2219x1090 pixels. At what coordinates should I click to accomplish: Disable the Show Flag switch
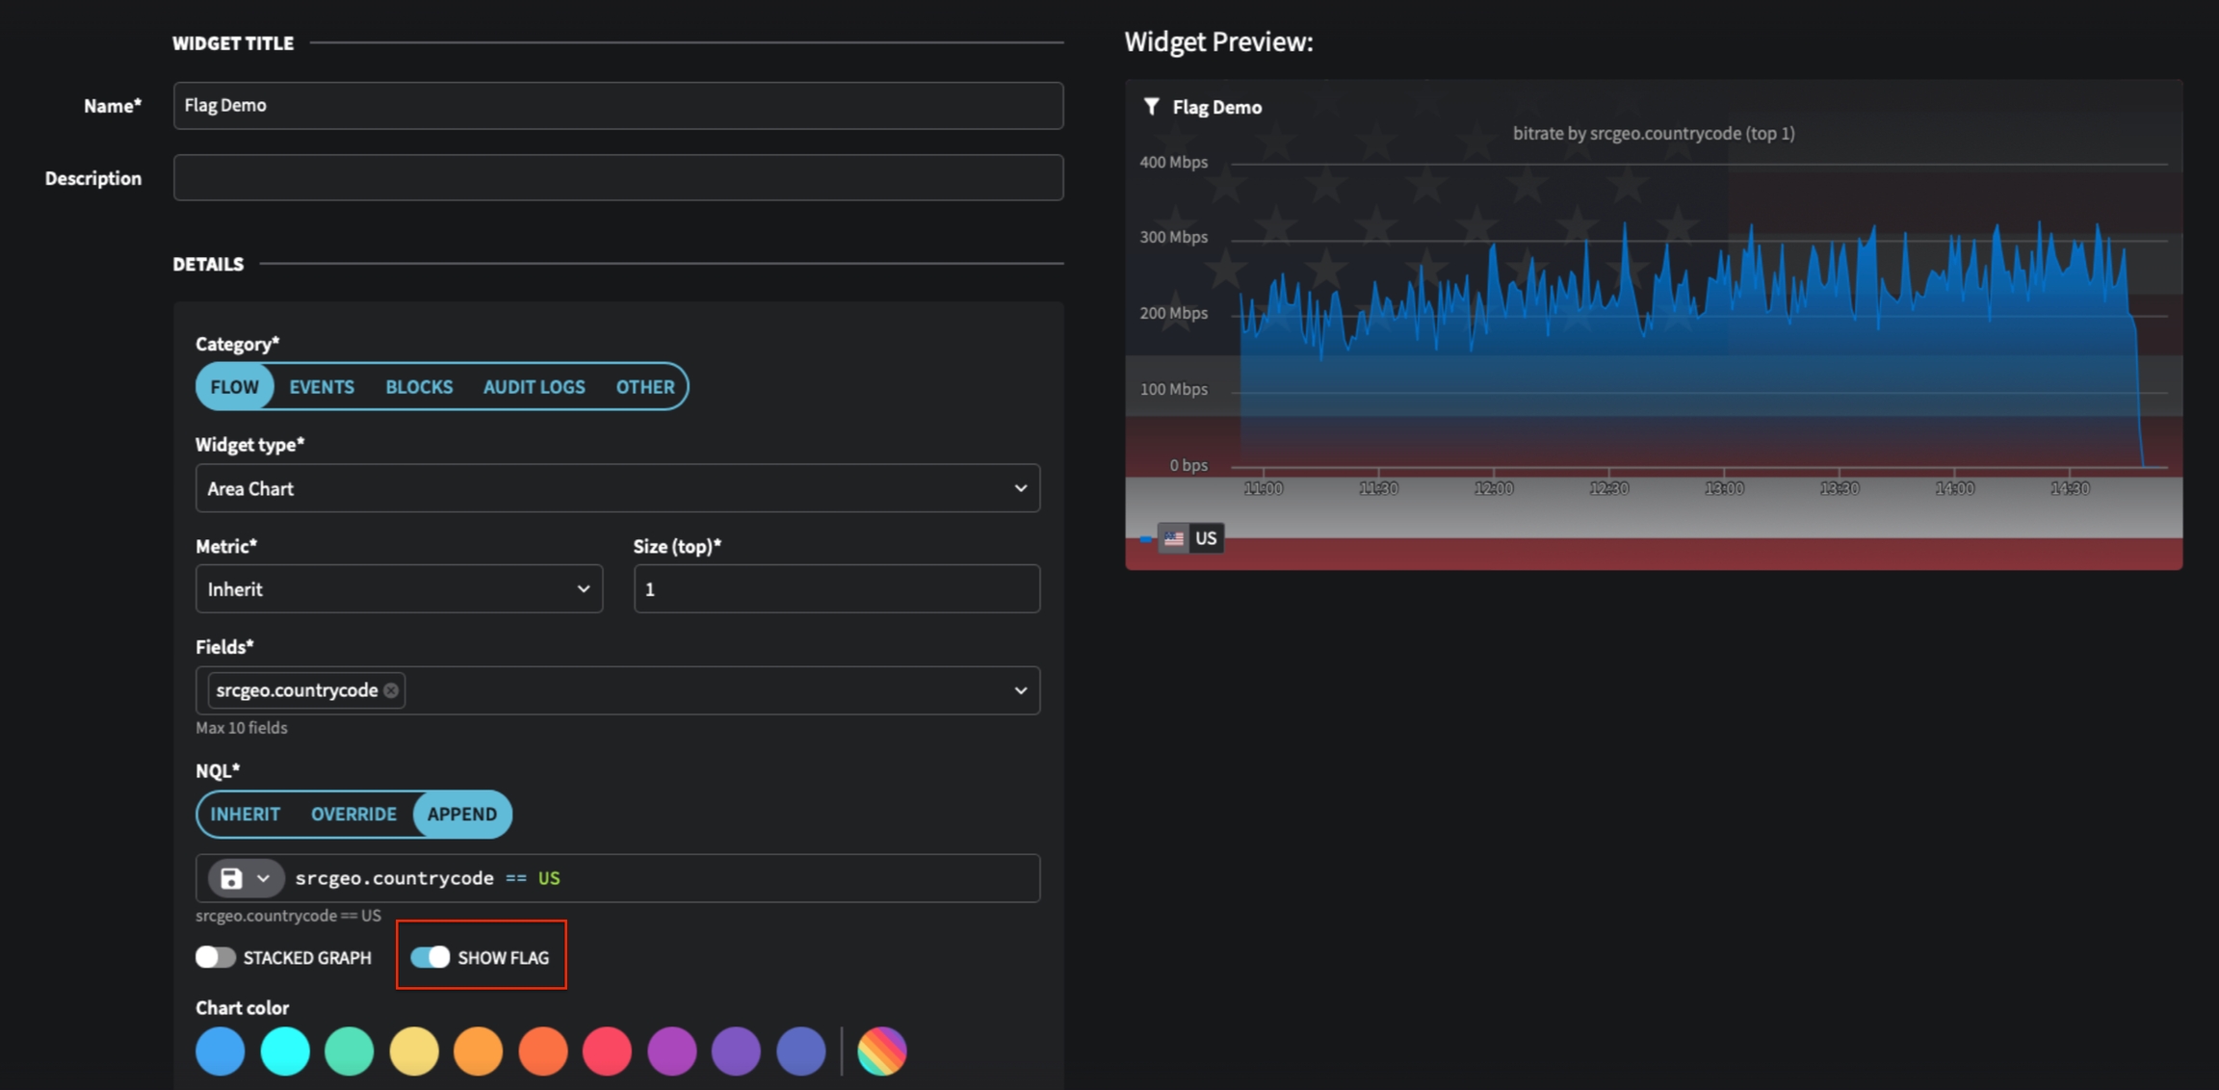click(431, 957)
